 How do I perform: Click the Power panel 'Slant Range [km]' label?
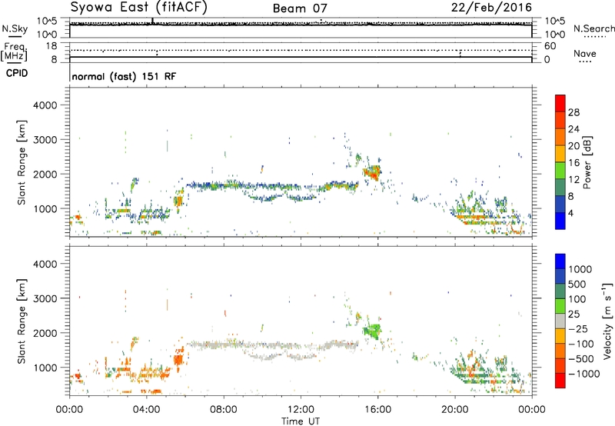click(x=22, y=162)
